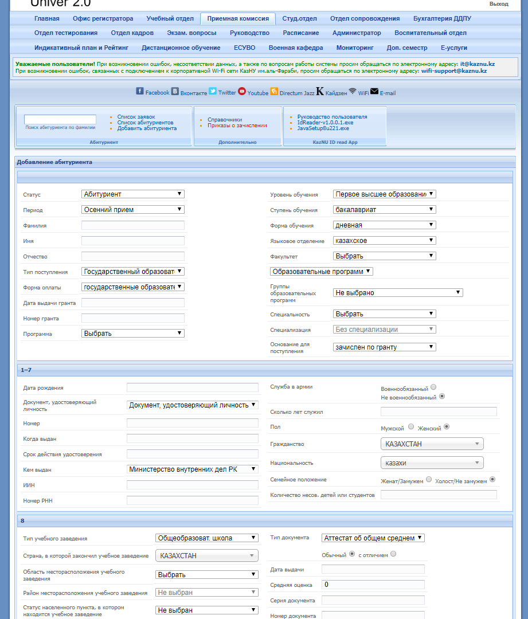Switch to the Приемная комиссия tab
The width and height of the screenshot is (528, 619).
pyautogui.click(x=238, y=18)
